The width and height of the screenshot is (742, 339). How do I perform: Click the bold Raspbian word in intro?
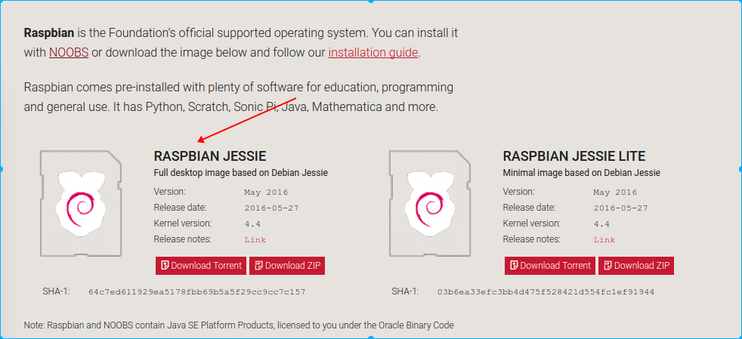pos(49,33)
